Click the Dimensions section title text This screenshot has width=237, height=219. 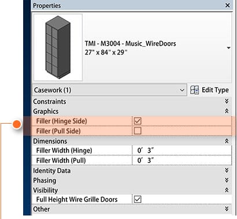[x=50, y=141]
